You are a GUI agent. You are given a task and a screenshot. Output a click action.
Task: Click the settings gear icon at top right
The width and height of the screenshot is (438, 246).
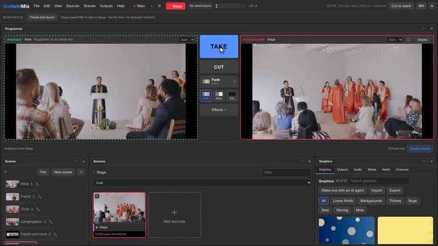tap(432, 6)
